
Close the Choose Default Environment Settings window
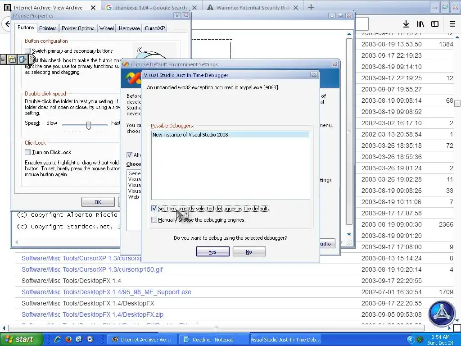pos(334,64)
